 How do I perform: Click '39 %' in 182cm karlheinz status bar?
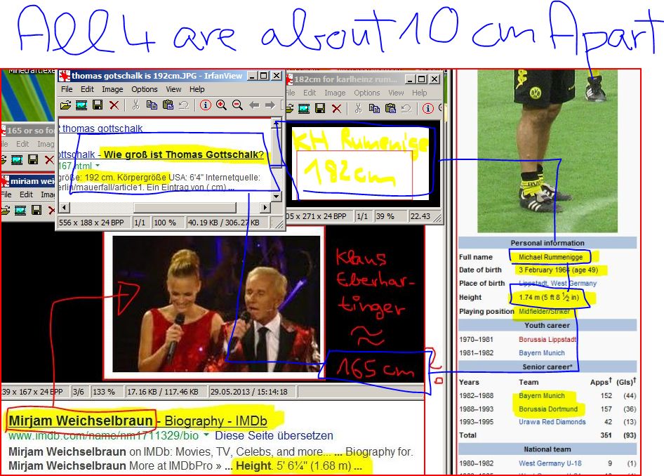(x=385, y=216)
